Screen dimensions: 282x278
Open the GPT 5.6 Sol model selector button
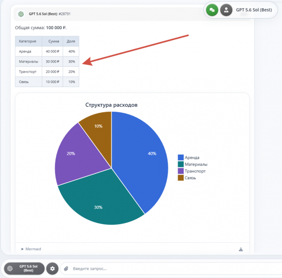tap(24, 268)
